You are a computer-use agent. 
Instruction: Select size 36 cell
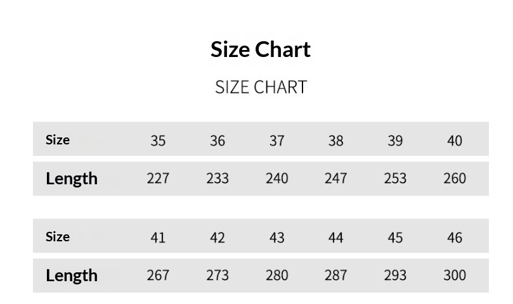(x=218, y=141)
